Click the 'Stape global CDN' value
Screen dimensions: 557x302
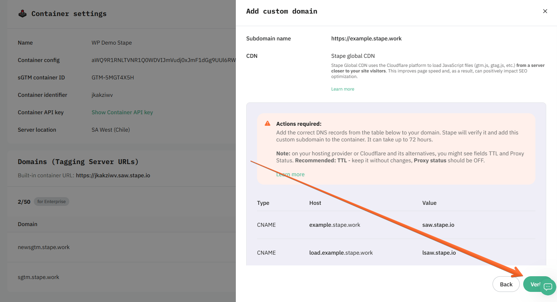(353, 56)
